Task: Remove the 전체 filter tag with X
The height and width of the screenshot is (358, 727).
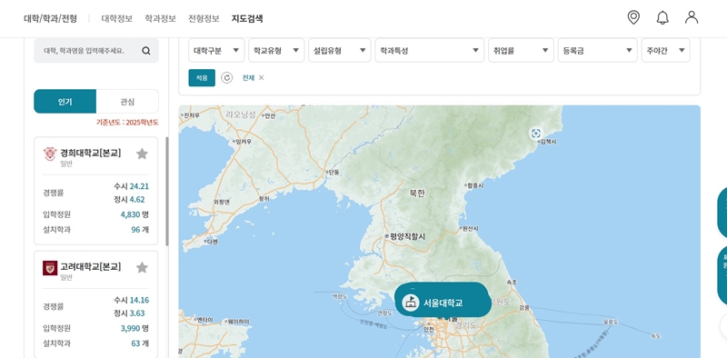Action: coord(261,77)
